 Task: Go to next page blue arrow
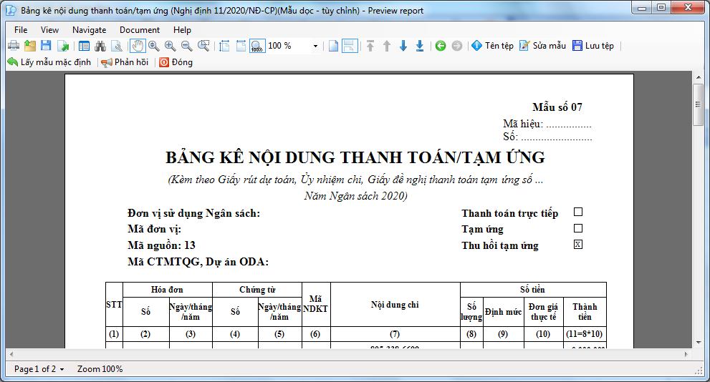pyautogui.click(x=403, y=46)
